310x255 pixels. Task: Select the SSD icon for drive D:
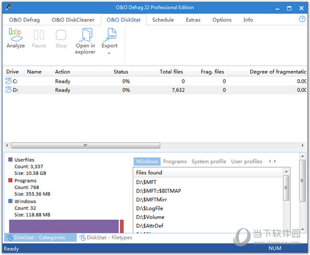coord(8,89)
